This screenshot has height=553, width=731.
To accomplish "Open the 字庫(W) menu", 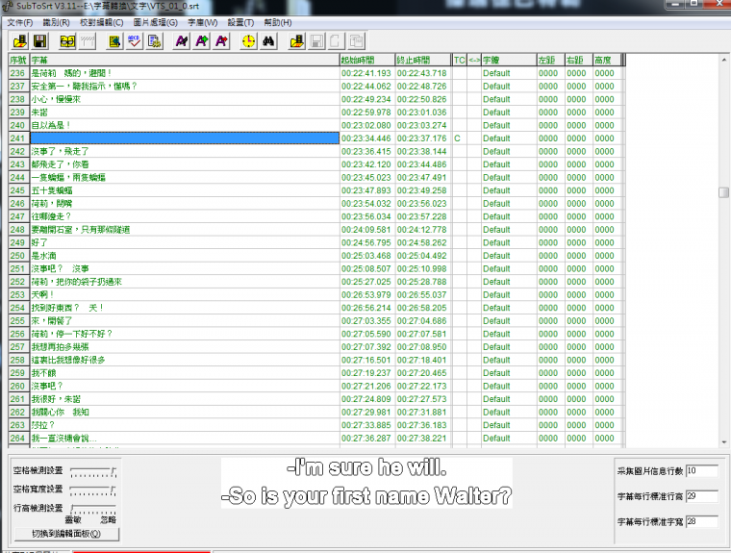I will point(203,22).
